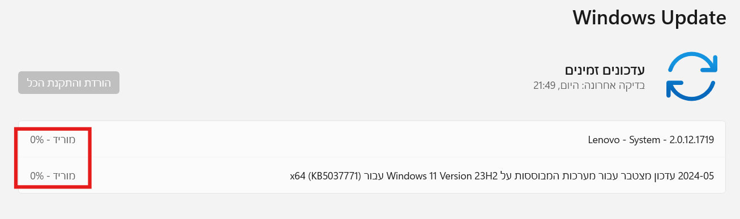Screen dimensions: 740x219
Task: Click the 0% progress value in the Lenovo row
Action: [x=37, y=139]
